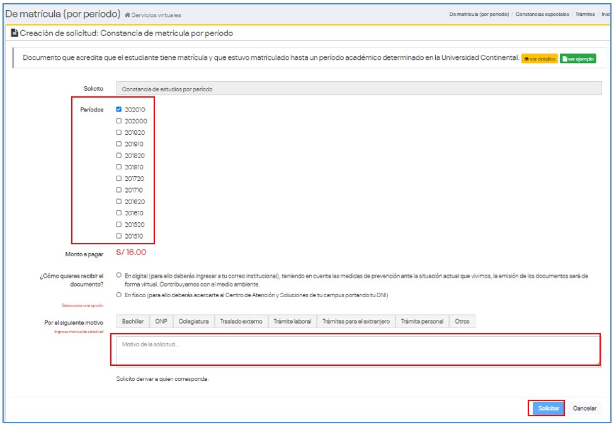The width and height of the screenshot is (614, 425).
Task: Click the Solicitar button
Action: point(548,408)
